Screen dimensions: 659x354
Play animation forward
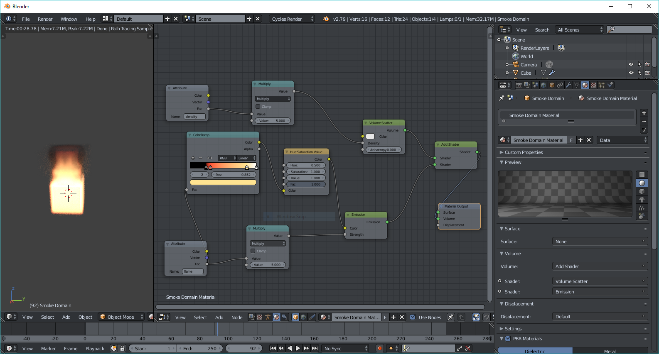[x=298, y=348]
